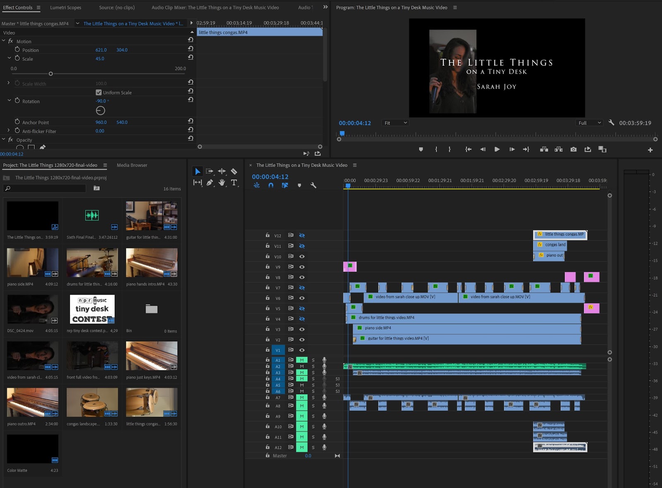Select the npr tiny desk contest thumbnail
The width and height of the screenshot is (662, 488).
coord(92,309)
